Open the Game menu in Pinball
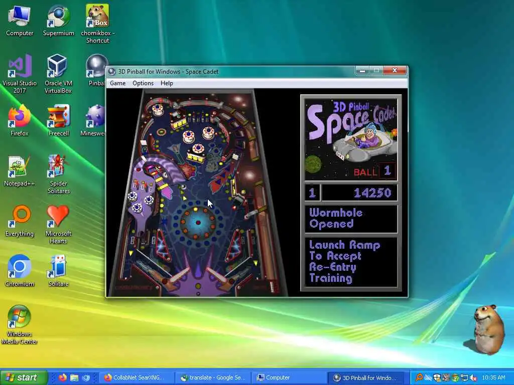 coord(117,83)
